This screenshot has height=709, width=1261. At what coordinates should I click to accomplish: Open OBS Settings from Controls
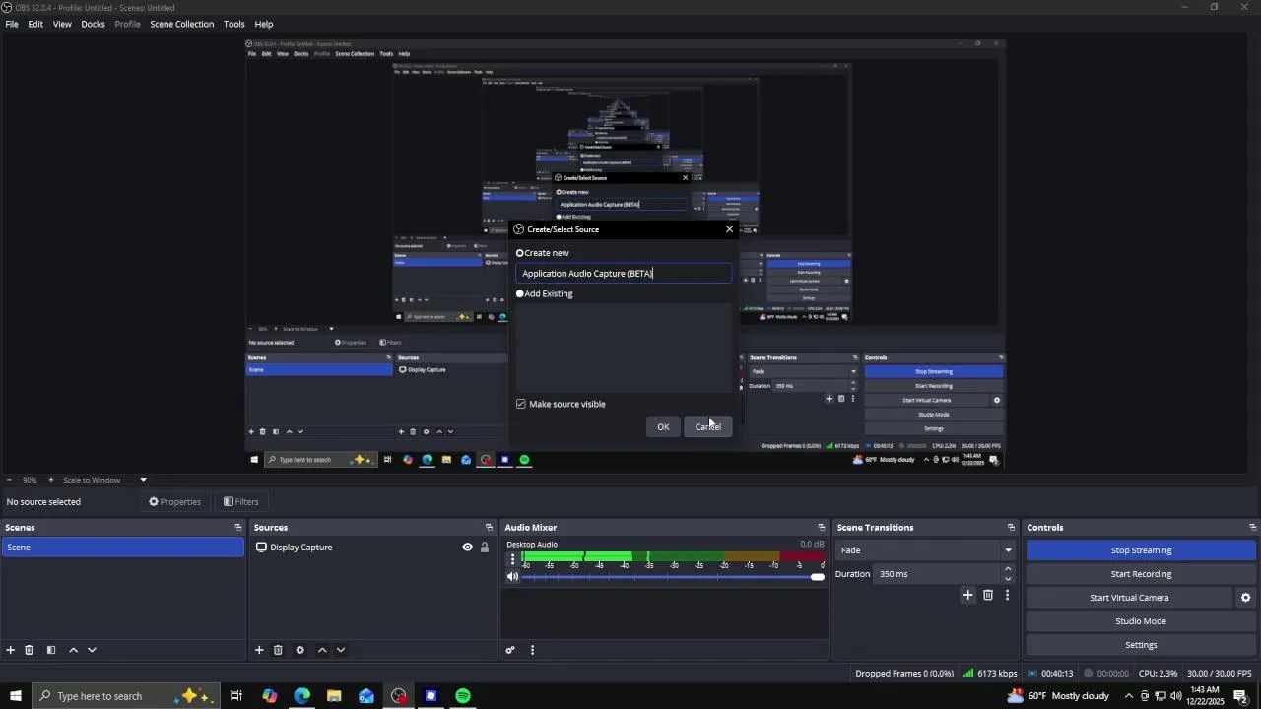1141,645
